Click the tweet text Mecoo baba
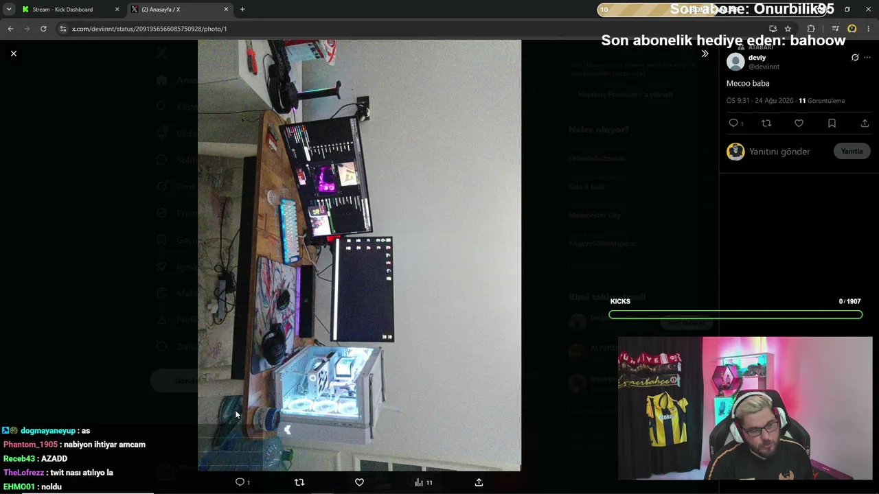 [748, 83]
